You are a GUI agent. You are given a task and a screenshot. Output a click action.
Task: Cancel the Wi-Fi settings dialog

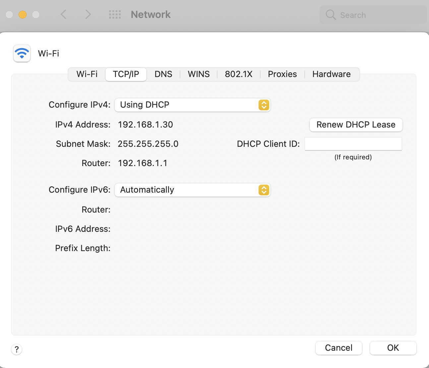pos(339,348)
